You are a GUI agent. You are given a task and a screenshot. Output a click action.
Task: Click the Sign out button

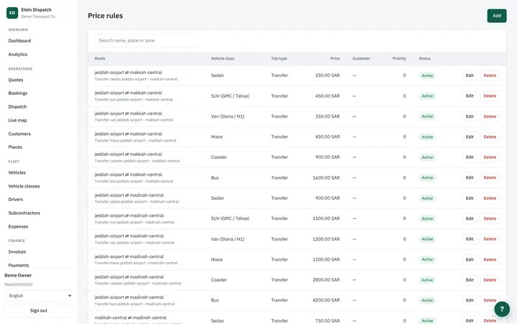pyautogui.click(x=39, y=310)
